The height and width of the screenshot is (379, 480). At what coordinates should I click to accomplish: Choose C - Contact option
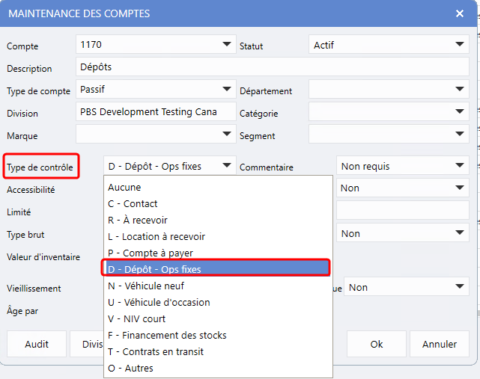(218, 203)
